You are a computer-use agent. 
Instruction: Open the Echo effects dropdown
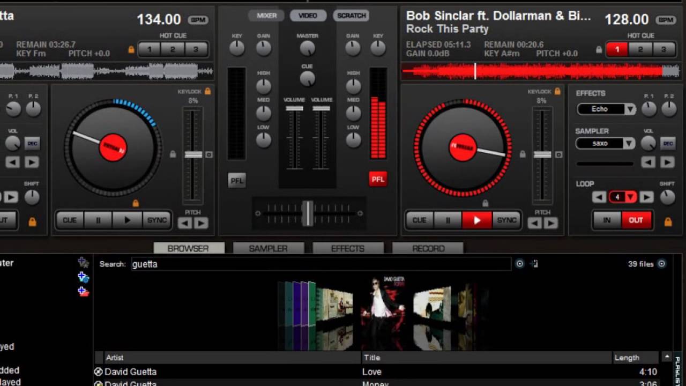(x=630, y=109)
